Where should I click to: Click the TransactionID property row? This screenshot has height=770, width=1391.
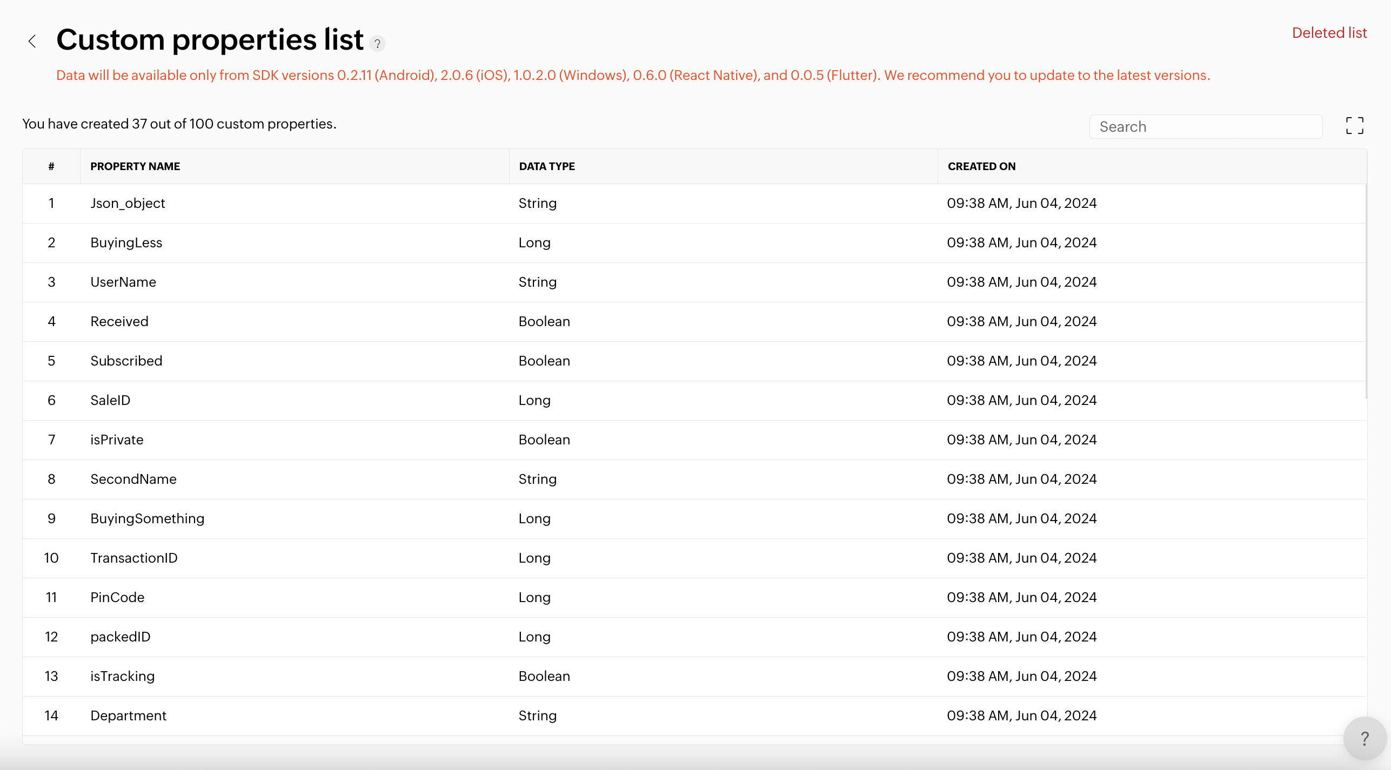coord(133,558)
